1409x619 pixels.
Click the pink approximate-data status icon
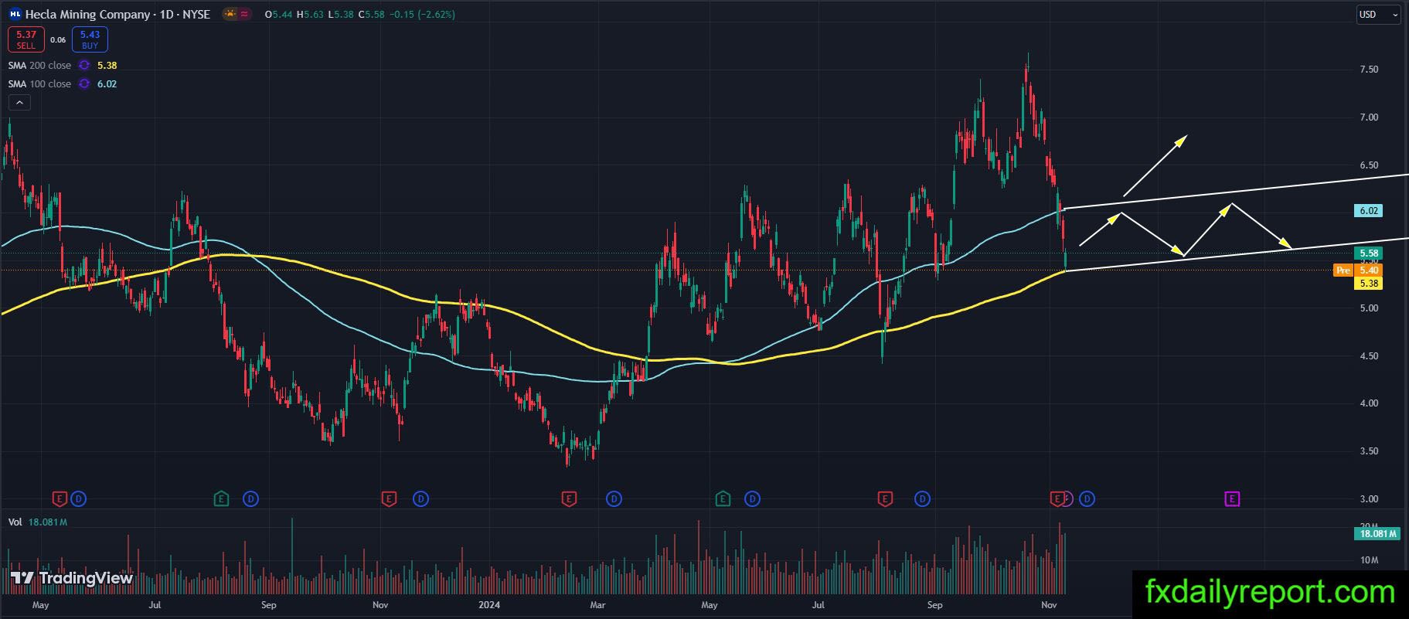click(x=245, y=14)
